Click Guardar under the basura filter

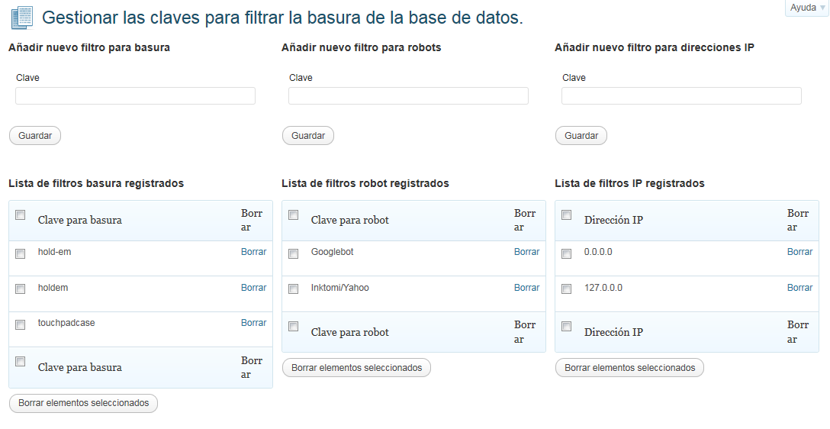[x=35, y=136]
